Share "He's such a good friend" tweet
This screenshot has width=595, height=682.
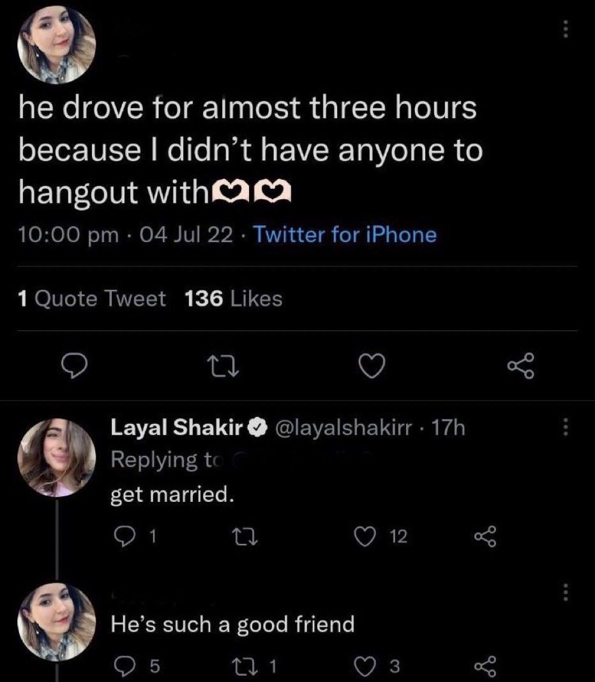(485, 667)
